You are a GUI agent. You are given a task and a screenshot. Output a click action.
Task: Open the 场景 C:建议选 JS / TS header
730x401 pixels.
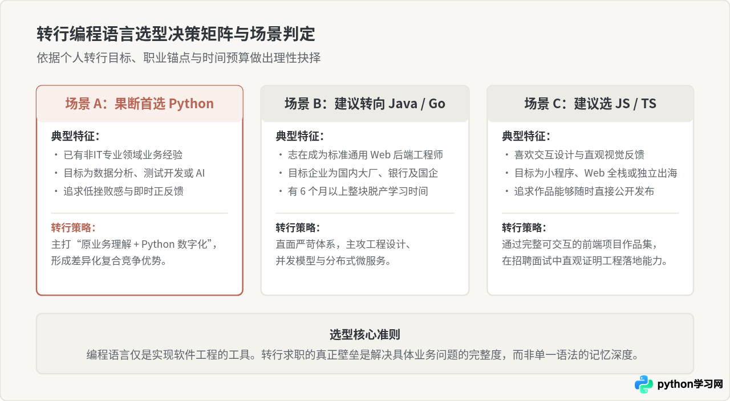[590, 104]
